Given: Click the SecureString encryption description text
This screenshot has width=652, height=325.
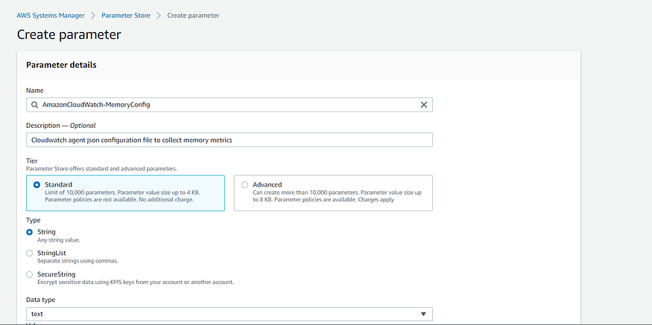Looking at the screenshot, I should point(136,283).
